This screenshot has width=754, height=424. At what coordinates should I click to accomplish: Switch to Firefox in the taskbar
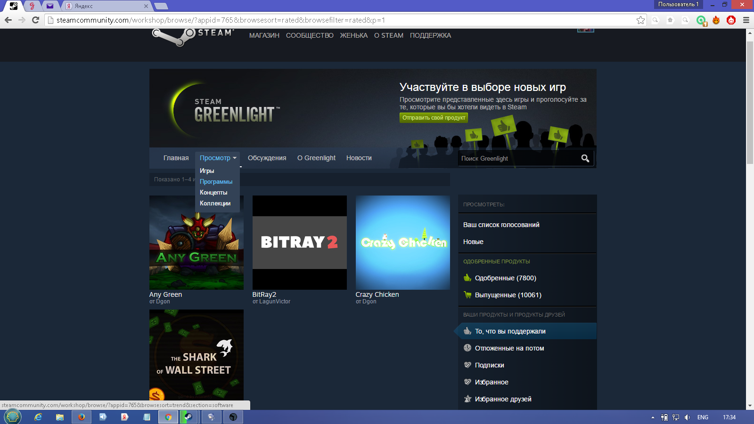[82, 417]
